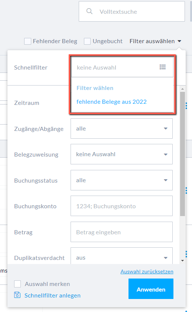The width and height of the screenshot is (192, 312).
Task: Click the magnifier icon in Volltextsuche
Action: point(90,11)
